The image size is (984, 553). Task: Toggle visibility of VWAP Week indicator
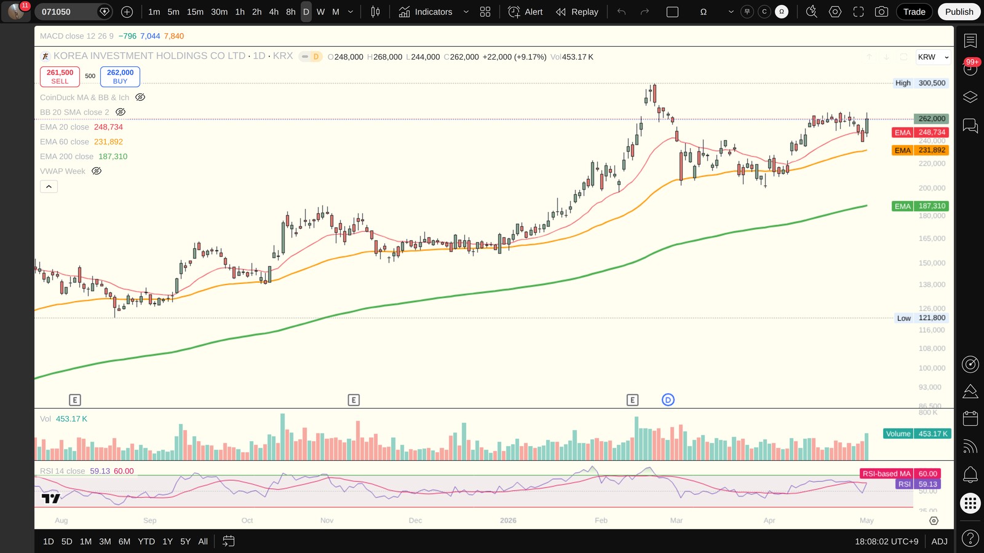[97, 171]
